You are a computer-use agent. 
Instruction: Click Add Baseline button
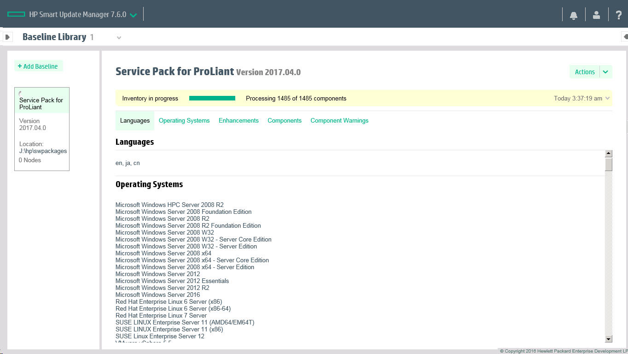click(x=38, y=66)
